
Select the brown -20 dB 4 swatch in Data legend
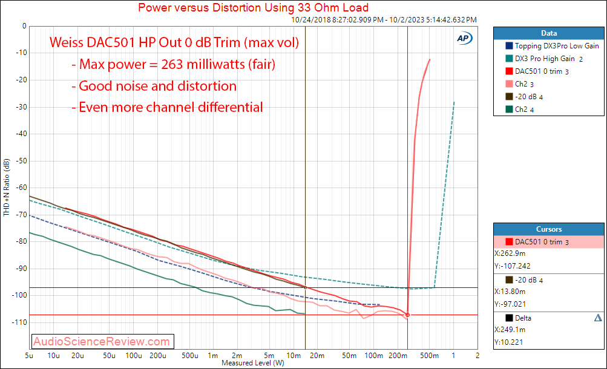pyautogui.click(x=509, y=97)
